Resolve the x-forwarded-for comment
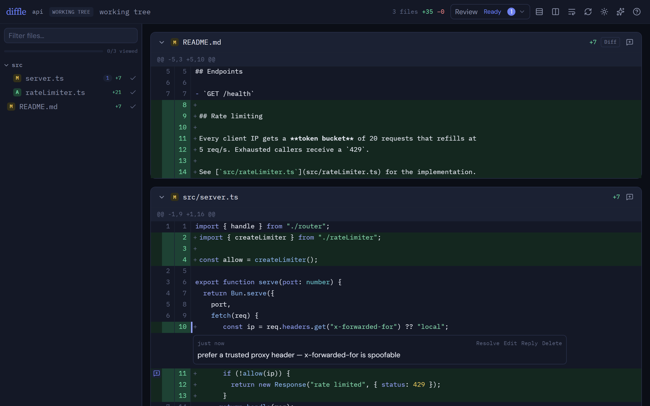 tap(488, 343)
